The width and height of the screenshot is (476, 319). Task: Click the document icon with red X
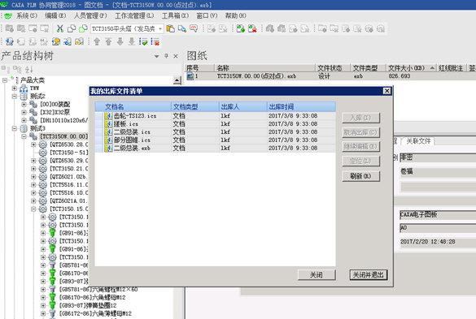point(252,28)
